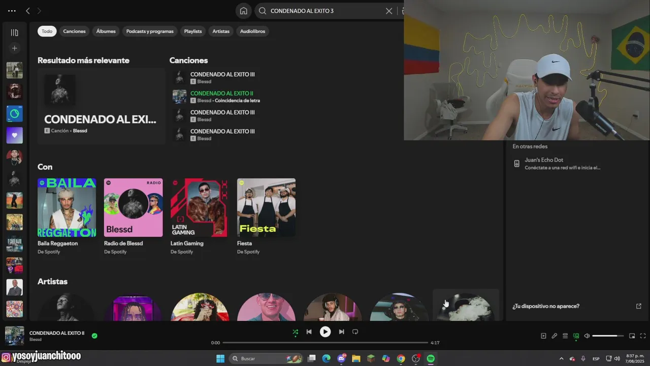Click the Windows taskbar Buscar search box

267,359
